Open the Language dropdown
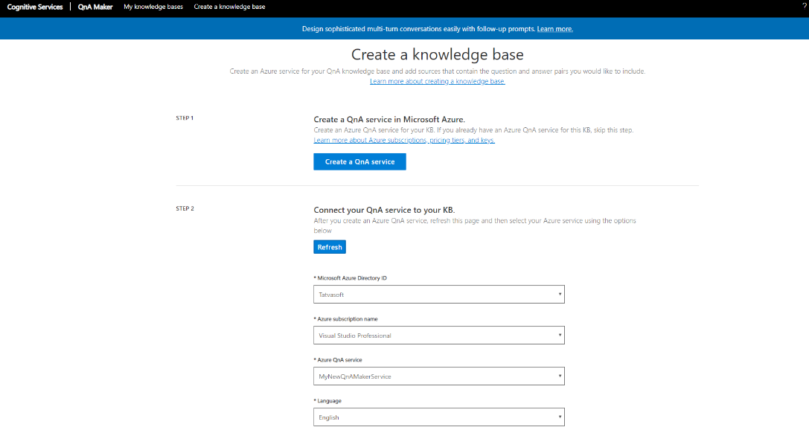809x430 pixels. tap(439, 417)
